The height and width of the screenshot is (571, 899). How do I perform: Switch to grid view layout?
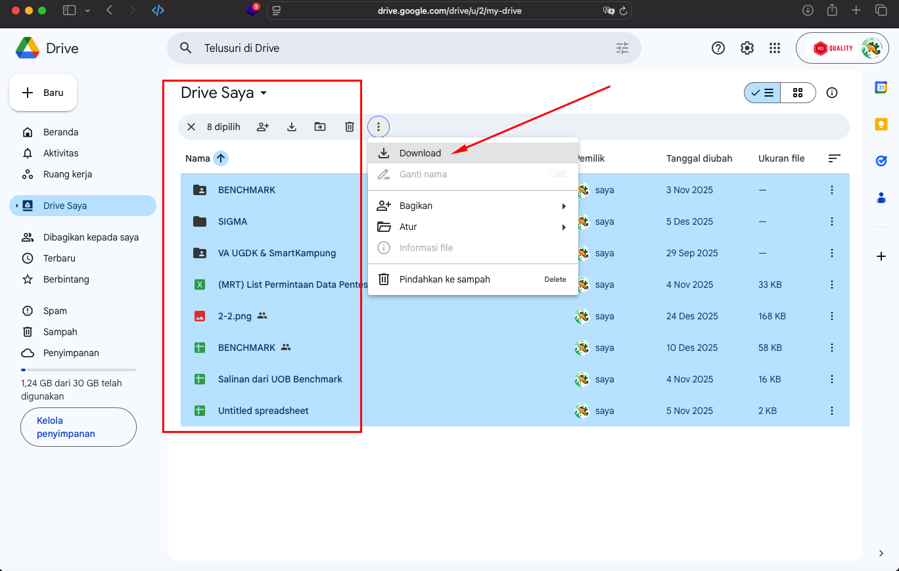798,93
